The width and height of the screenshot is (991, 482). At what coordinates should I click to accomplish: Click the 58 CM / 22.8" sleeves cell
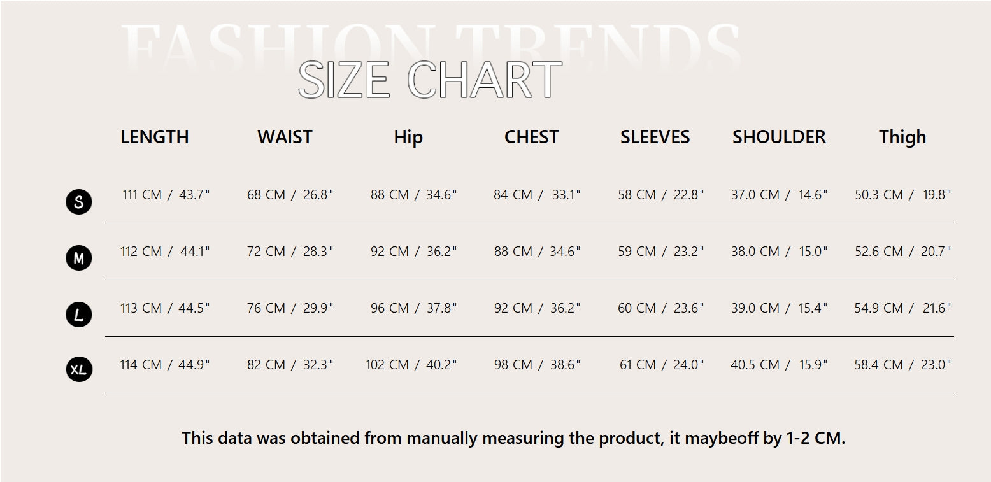(661, 195)
